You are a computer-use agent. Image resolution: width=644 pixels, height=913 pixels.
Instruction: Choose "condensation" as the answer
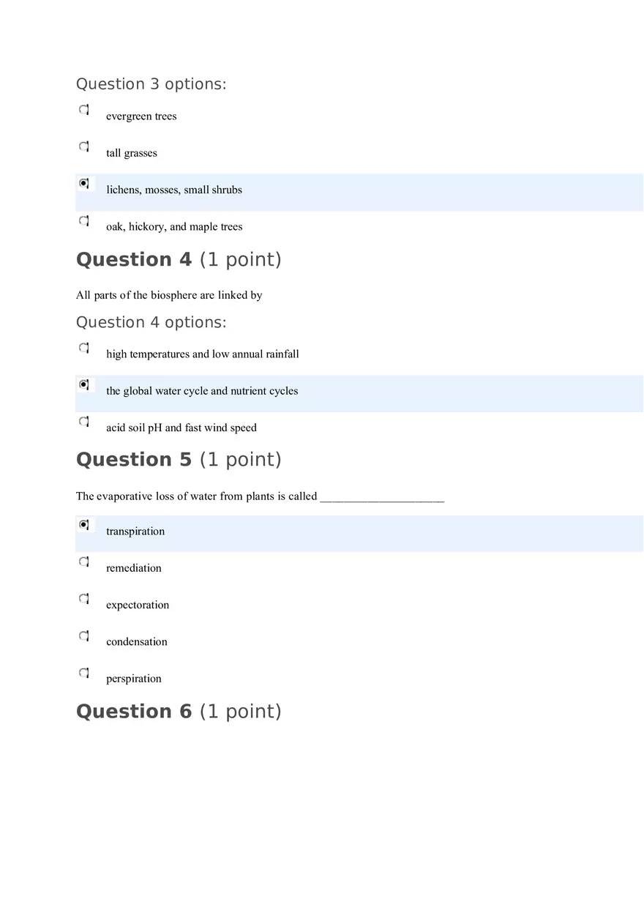[83, 636]
